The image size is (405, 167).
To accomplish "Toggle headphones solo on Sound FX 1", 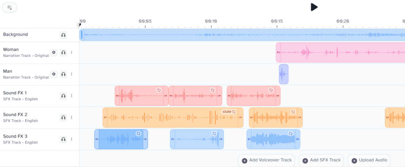I will click(x=63, y=96).
